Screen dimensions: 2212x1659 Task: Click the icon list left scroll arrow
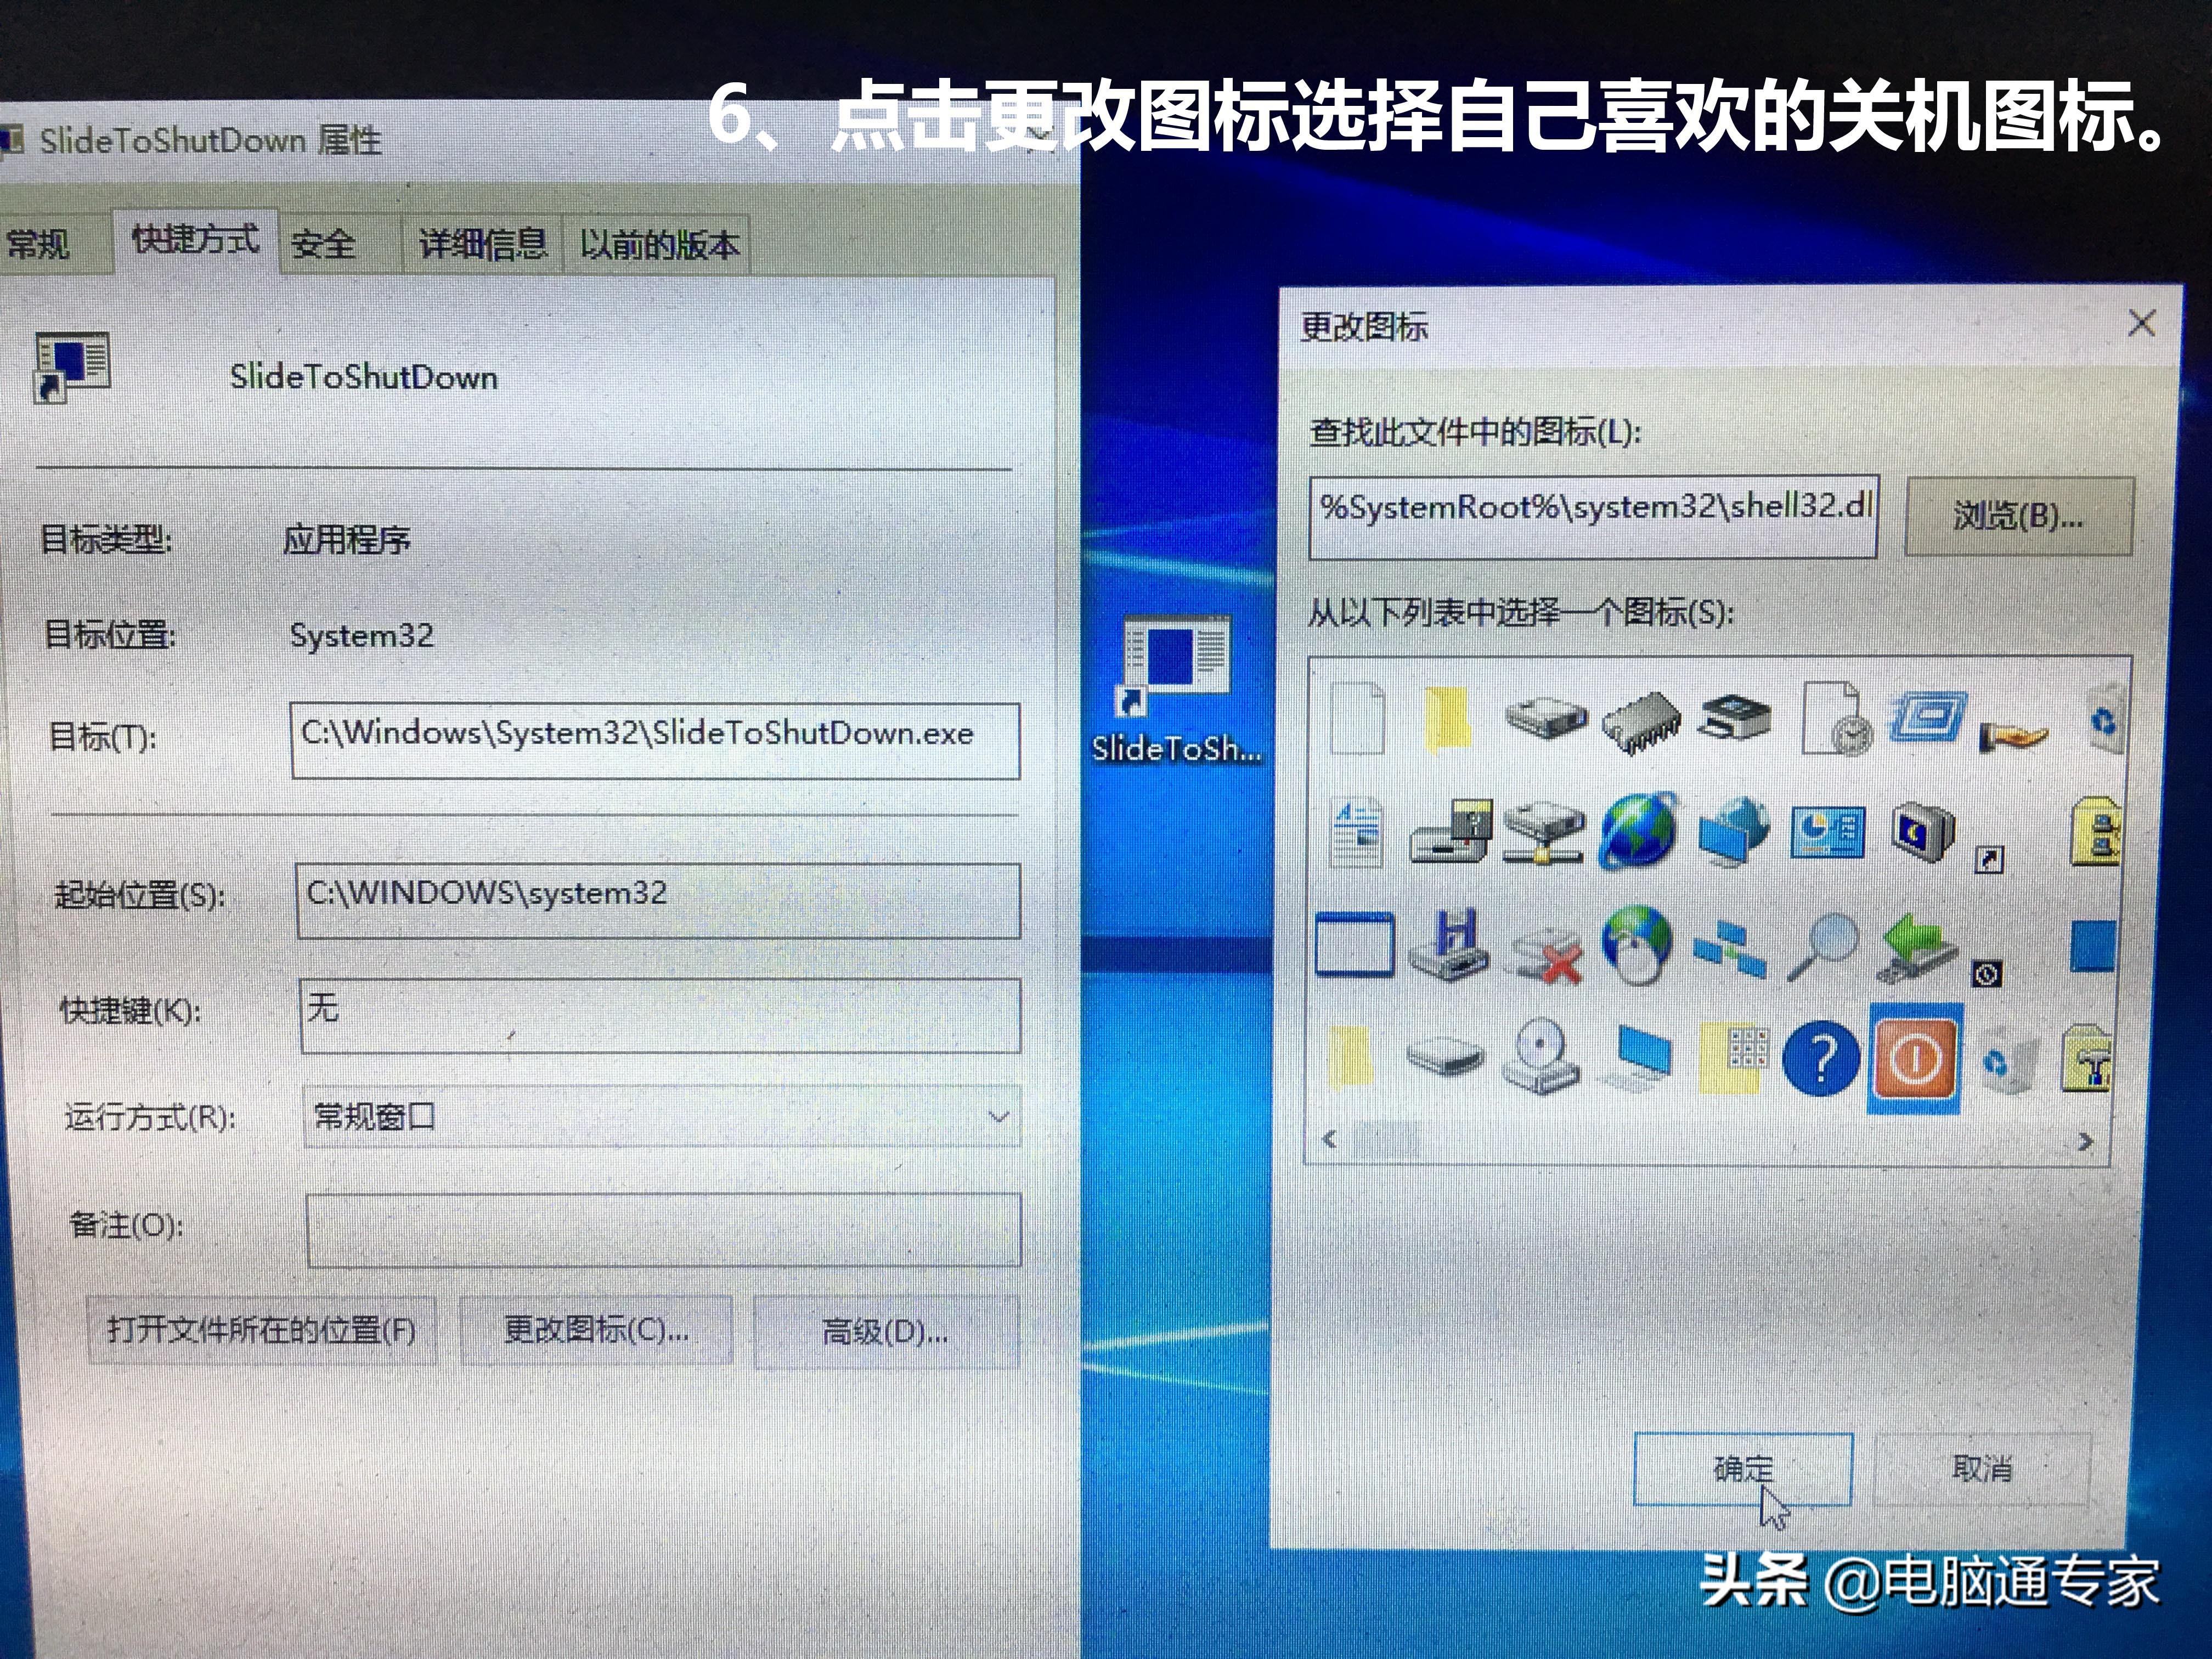(x=1329, y=1139)
